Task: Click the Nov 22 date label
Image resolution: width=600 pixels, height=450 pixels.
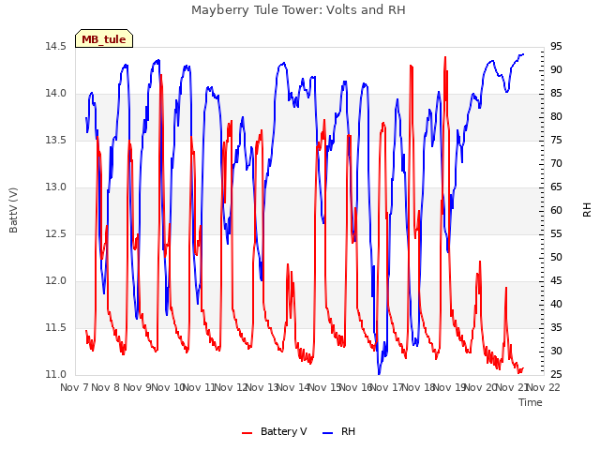Action: (543, 387)
